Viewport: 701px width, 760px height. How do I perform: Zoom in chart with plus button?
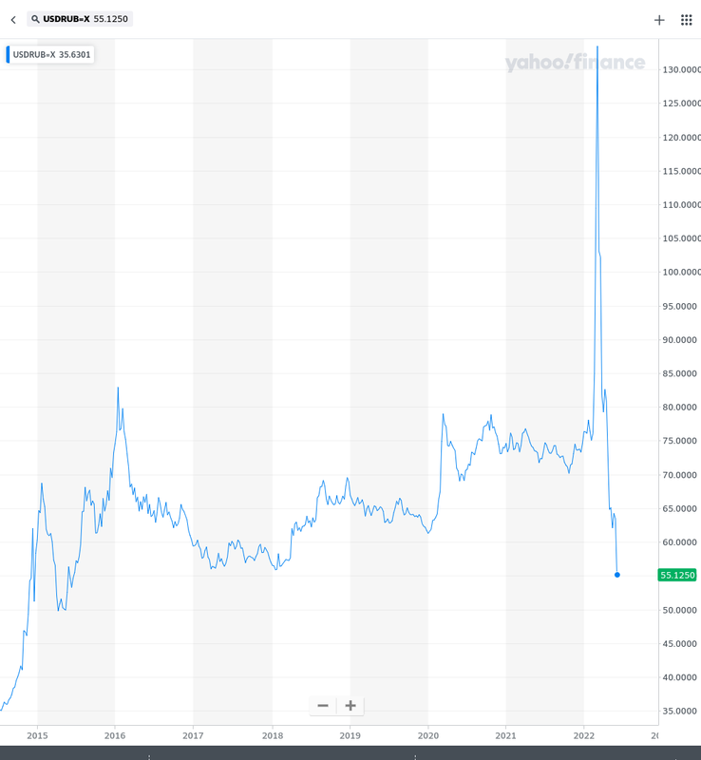pos(350,706)
